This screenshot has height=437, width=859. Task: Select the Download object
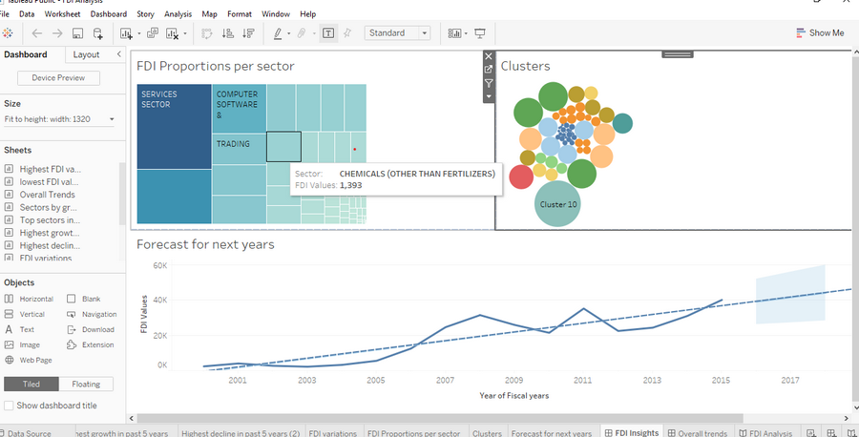coord(91,330)
